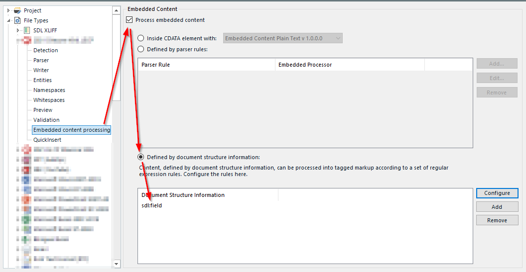Collapse the File Types tree node

click(8, 20)
